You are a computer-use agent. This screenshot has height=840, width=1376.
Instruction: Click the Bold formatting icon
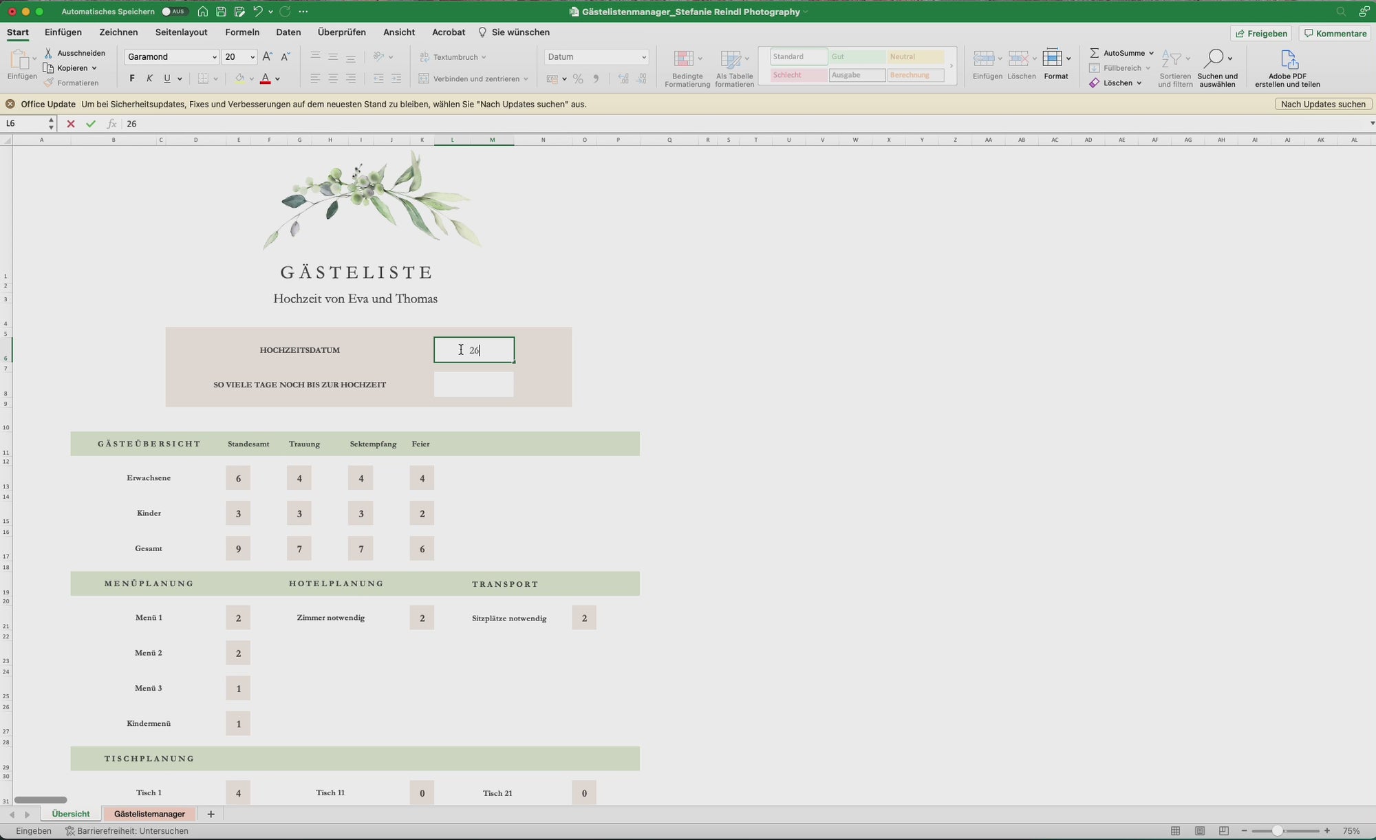click(x=132, y=79)
